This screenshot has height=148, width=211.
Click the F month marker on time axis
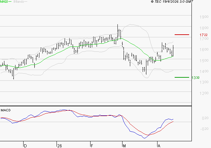pos(92,146)
